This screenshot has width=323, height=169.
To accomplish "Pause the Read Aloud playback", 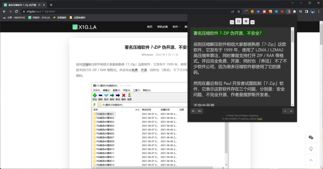I will click(238, 21).
